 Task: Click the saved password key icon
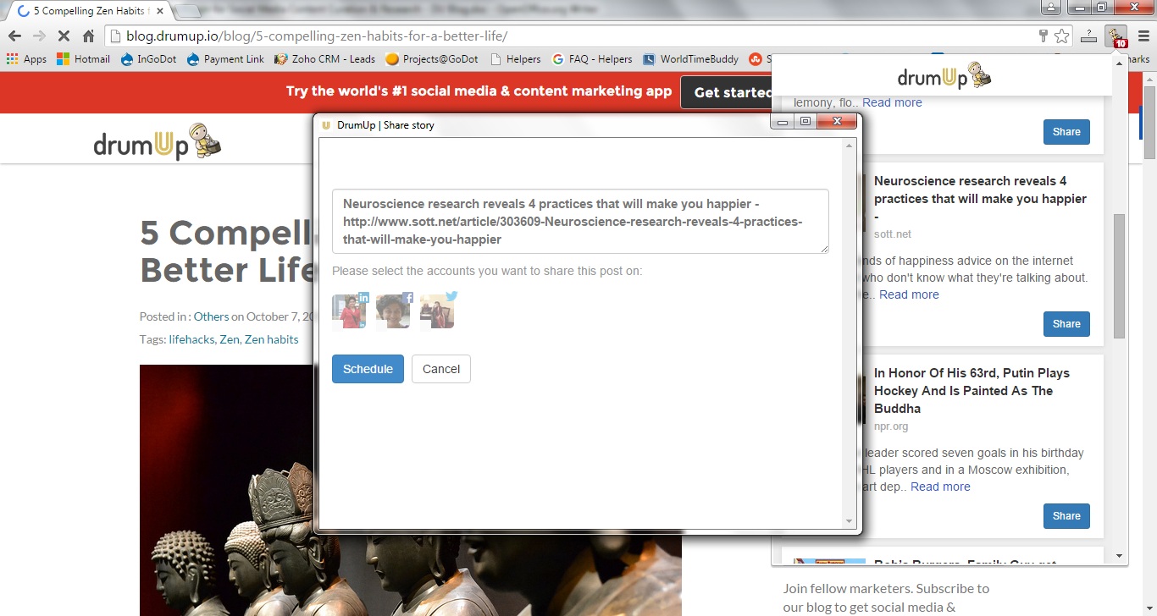1043,36
